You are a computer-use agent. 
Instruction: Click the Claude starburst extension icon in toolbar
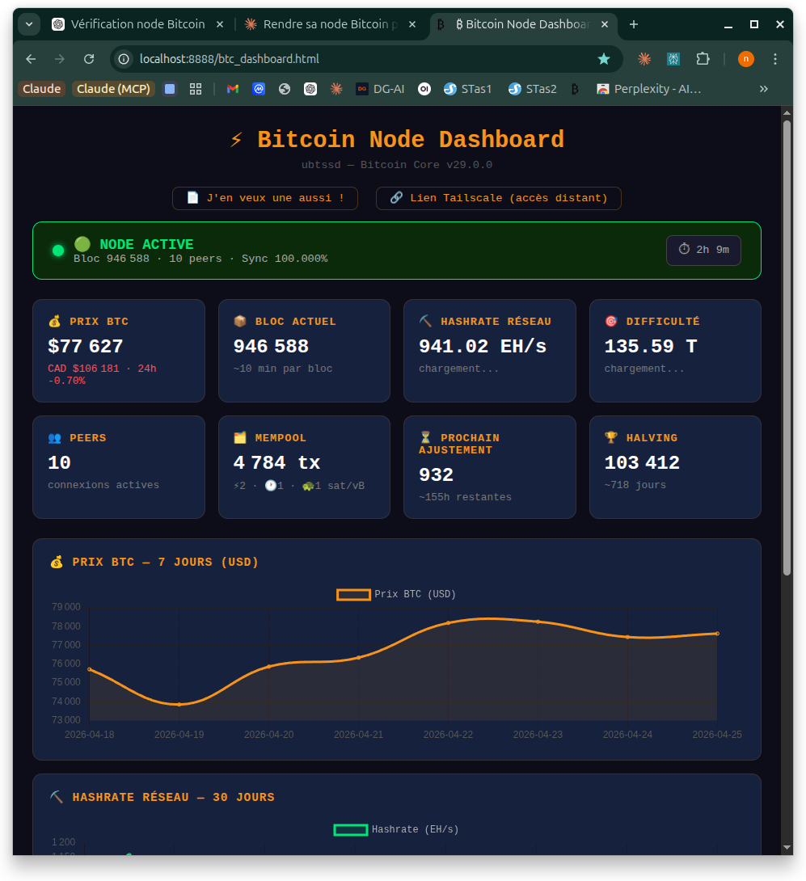point(644,59)
